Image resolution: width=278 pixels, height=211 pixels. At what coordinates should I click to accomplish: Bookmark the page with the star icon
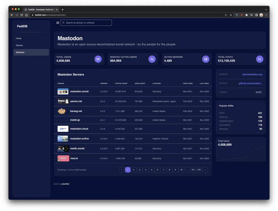tap(230, 15)
